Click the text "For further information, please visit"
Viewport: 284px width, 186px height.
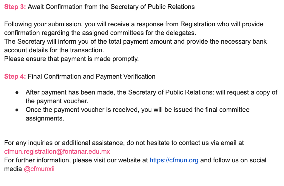point(76,160)
